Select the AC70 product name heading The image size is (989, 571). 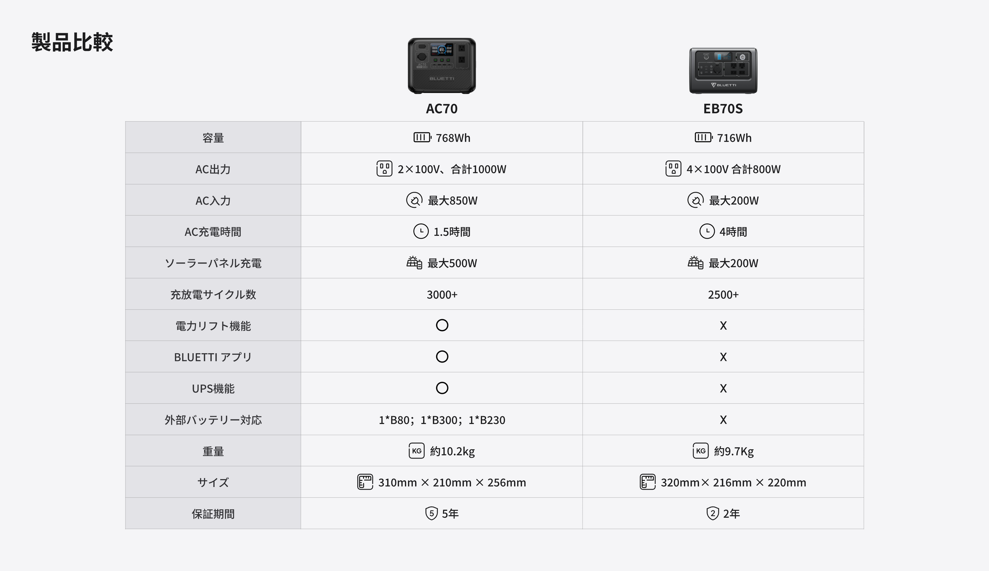coord(442,108)
